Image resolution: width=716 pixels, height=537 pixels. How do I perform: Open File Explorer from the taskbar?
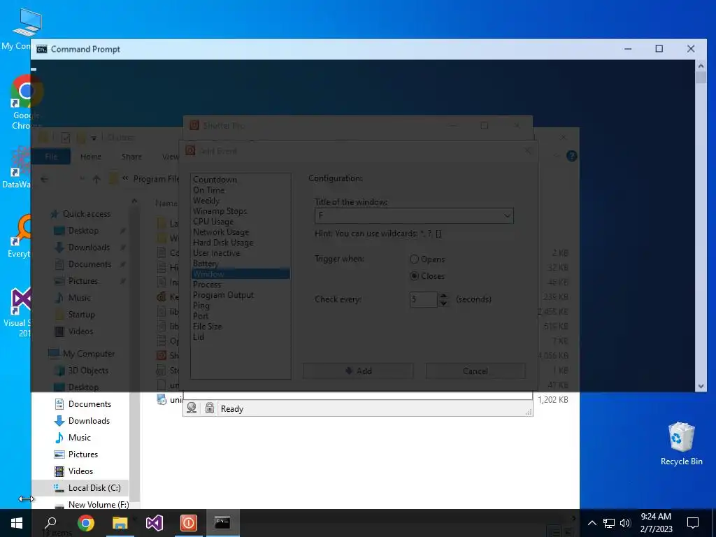120,523
